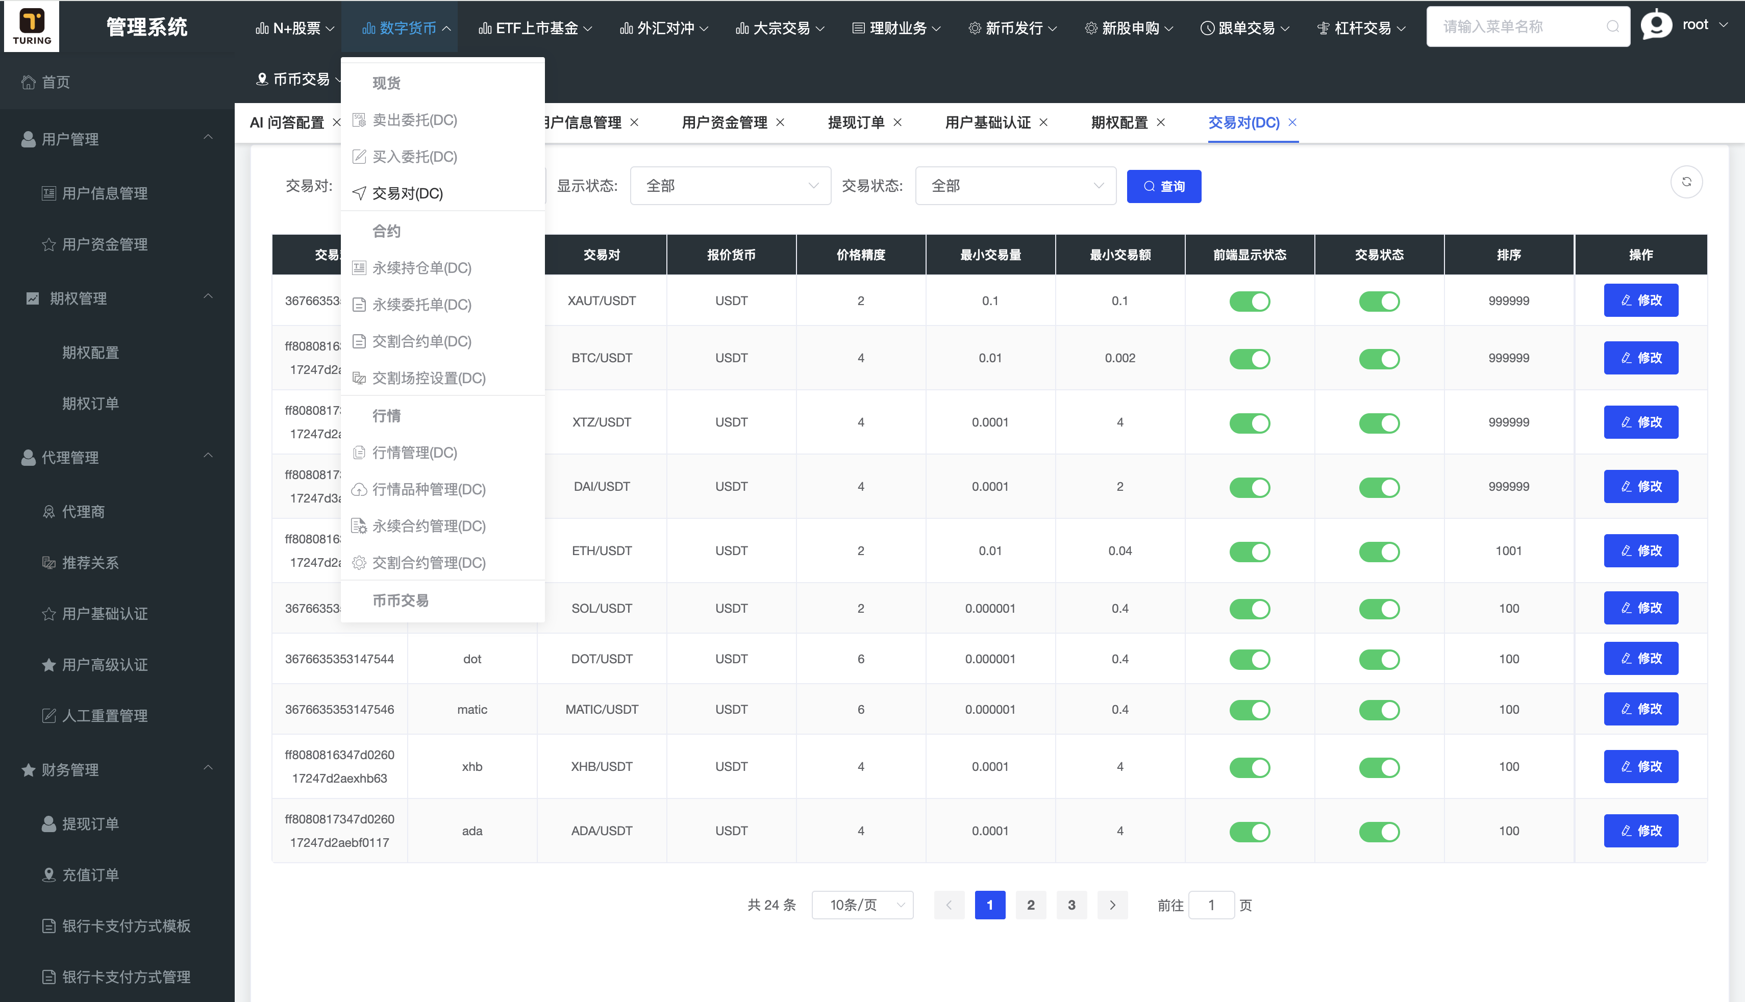Click the 银行卡支付方式模板 sidebar icon
The height and width of the screenshot is (1002, 1745).
coord(47,925)
